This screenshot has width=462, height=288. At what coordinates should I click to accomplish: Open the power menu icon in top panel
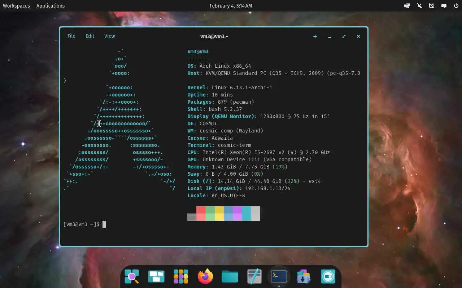click(x=456, y=6)
